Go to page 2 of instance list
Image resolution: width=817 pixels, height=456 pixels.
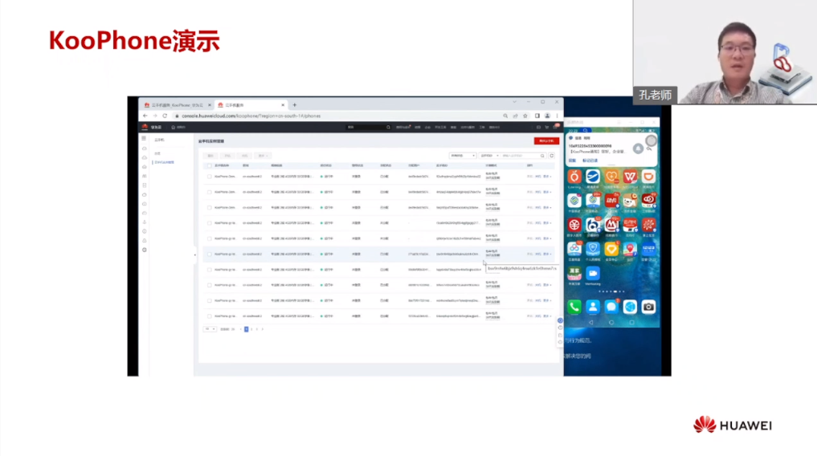point(251,329)
